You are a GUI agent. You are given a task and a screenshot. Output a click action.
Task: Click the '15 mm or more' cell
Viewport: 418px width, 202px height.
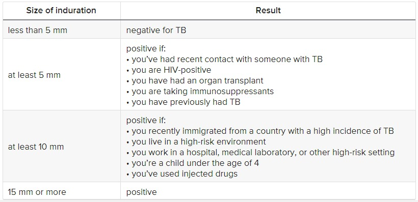coord(62,192)
